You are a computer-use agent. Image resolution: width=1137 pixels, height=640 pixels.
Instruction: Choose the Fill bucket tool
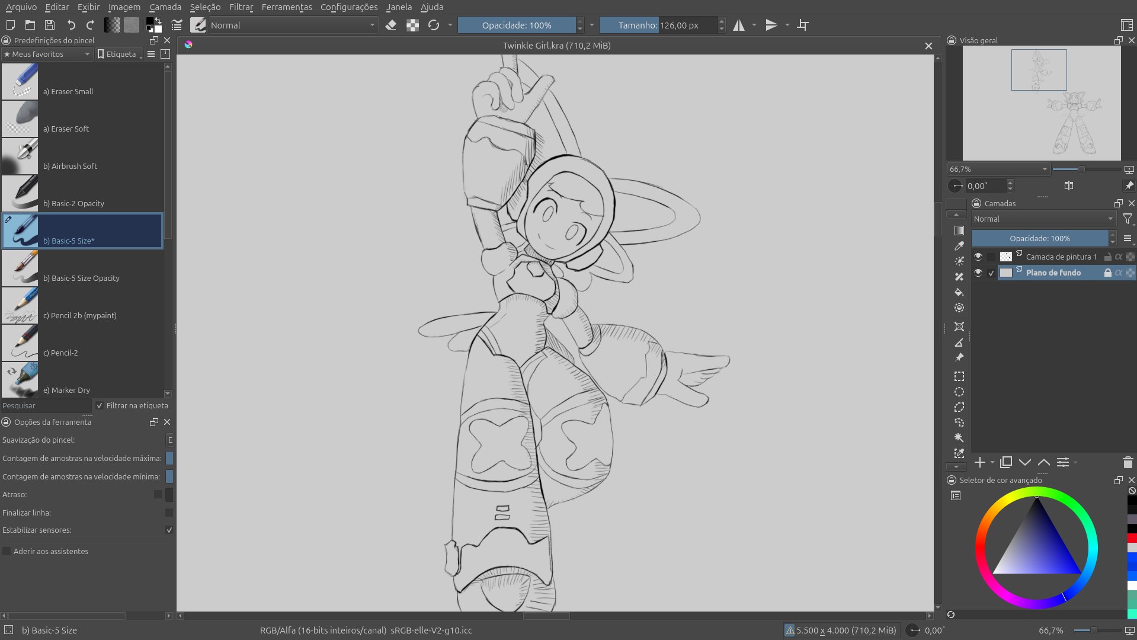coord(959,292)
